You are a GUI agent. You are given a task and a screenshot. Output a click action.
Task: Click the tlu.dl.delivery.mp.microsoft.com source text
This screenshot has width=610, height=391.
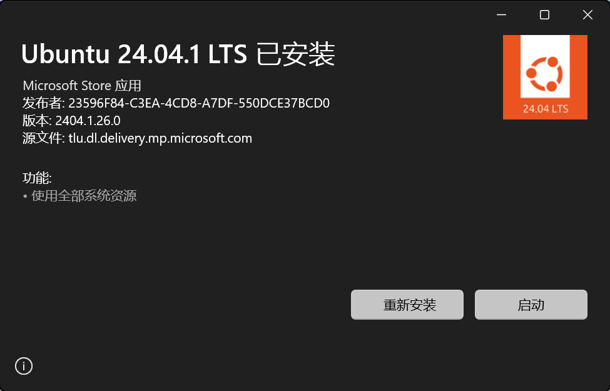click(x=160, y=138)
